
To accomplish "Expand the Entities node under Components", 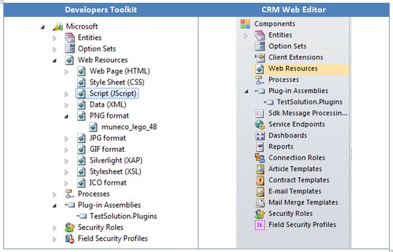I will pyautogui.click(x=246, y=35).
